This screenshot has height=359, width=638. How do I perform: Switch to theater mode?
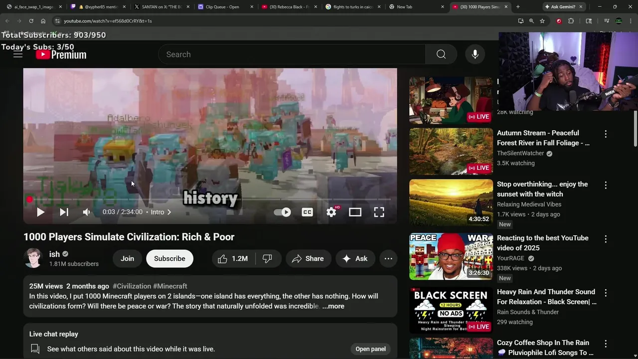[x=355, y=212]
